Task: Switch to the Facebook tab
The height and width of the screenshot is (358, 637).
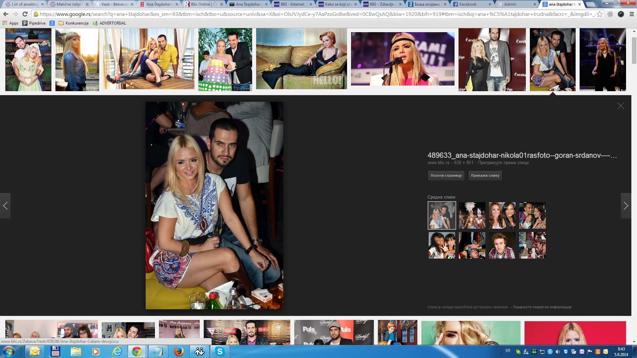Action: click(468, 4)
